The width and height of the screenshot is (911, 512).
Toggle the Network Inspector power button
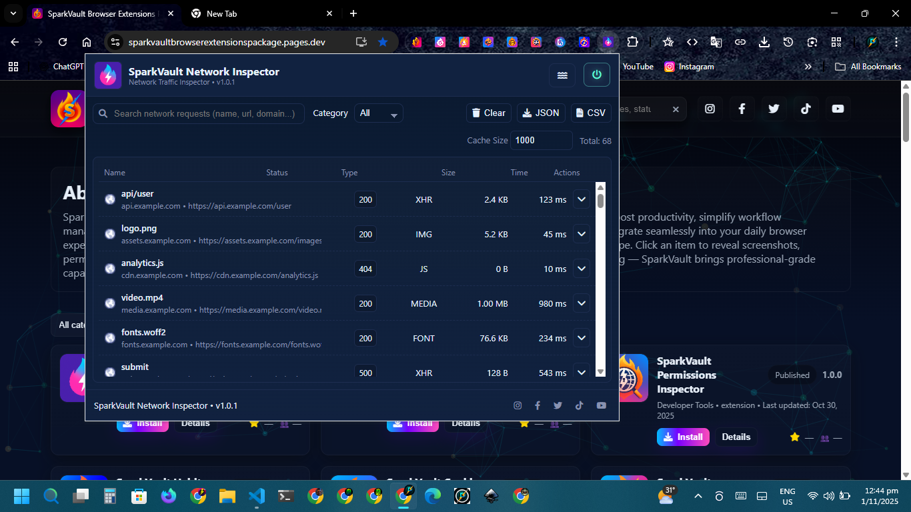596,75
